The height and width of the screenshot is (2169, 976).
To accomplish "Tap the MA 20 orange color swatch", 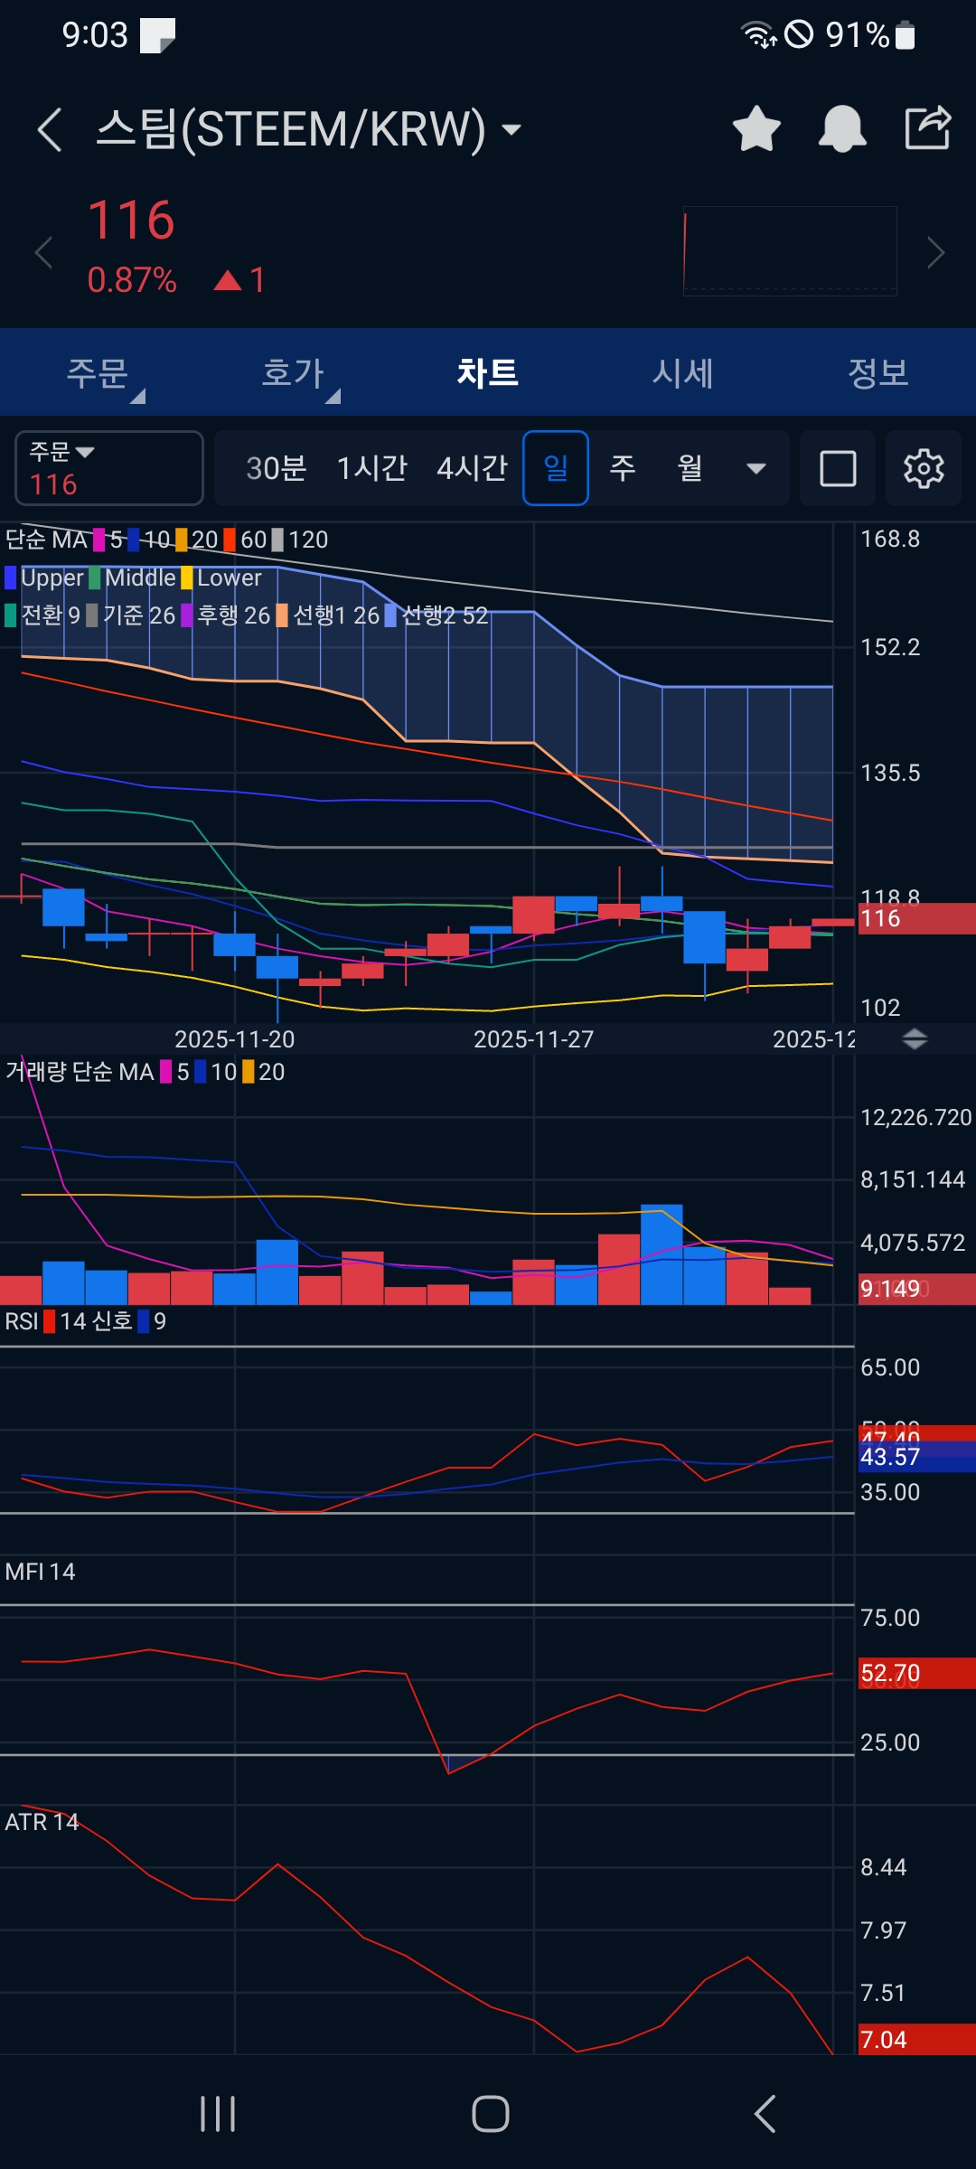I will (182, 540).
